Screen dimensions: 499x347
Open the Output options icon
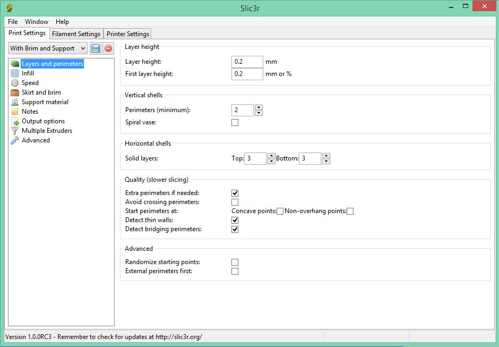15,121
